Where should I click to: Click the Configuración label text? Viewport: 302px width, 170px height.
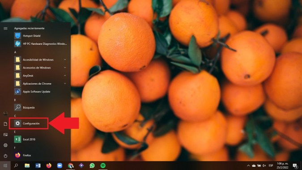(x=31, y=123)
